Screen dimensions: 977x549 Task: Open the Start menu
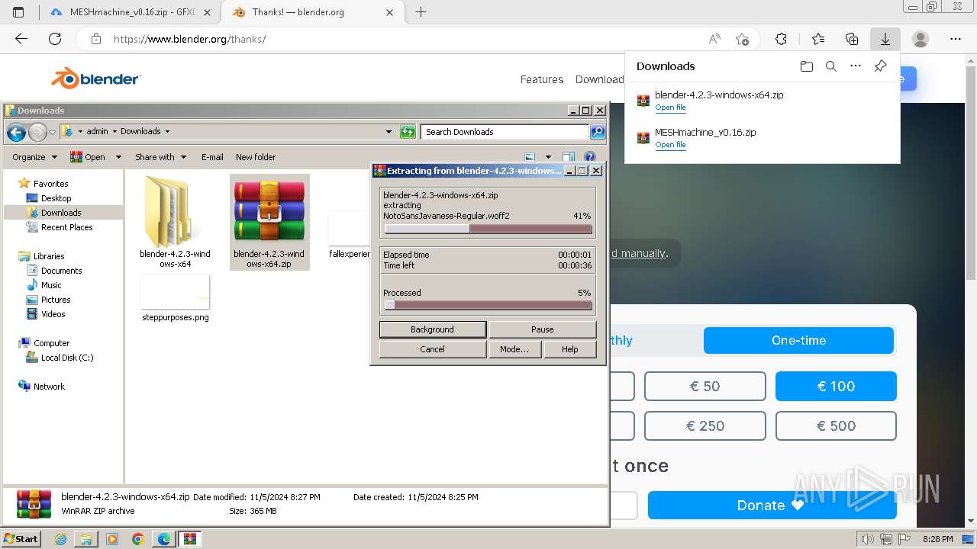[21, 539]
